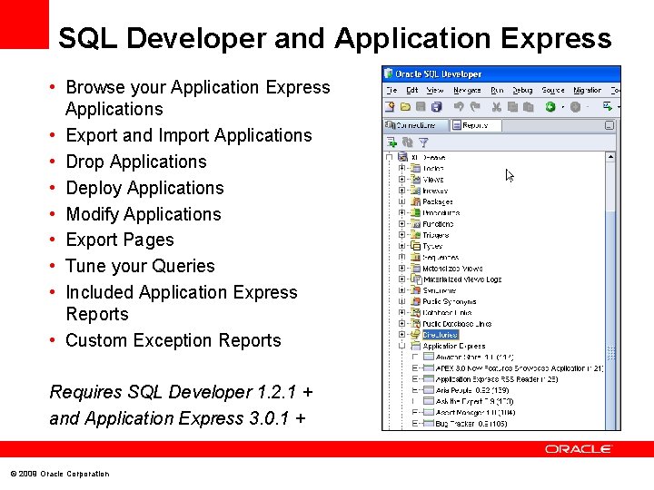The image size is (654, 490).
Task: Switch to the Connections tab
Action: (416, 125)
